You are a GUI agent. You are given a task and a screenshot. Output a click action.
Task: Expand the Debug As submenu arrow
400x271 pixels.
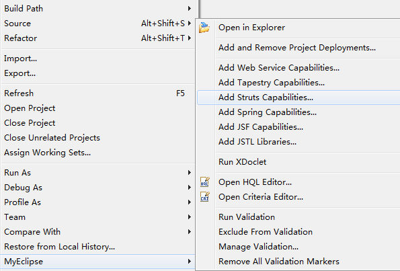(190, 188)
